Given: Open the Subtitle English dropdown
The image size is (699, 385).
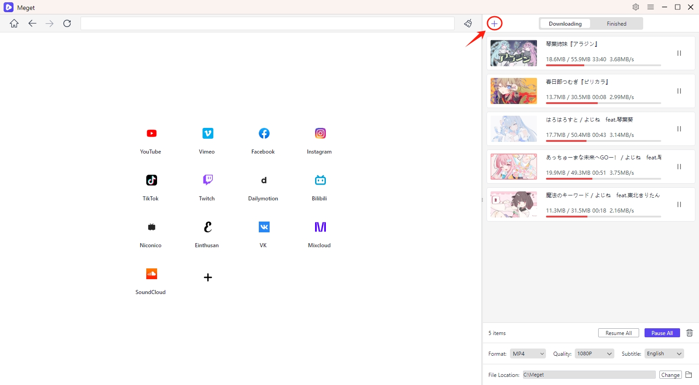Looking at the screenshot, I should point(664,353).
